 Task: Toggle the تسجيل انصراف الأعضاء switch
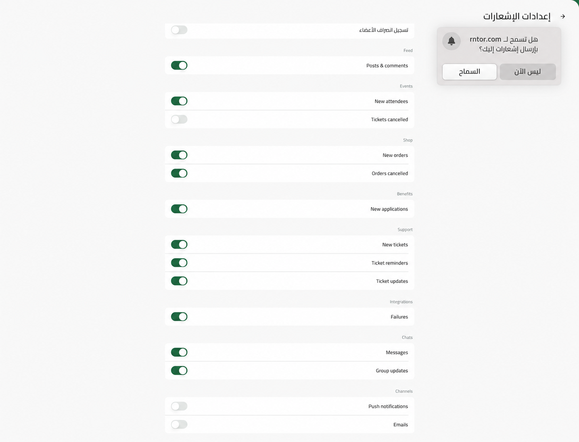click(x=179, y=30)
